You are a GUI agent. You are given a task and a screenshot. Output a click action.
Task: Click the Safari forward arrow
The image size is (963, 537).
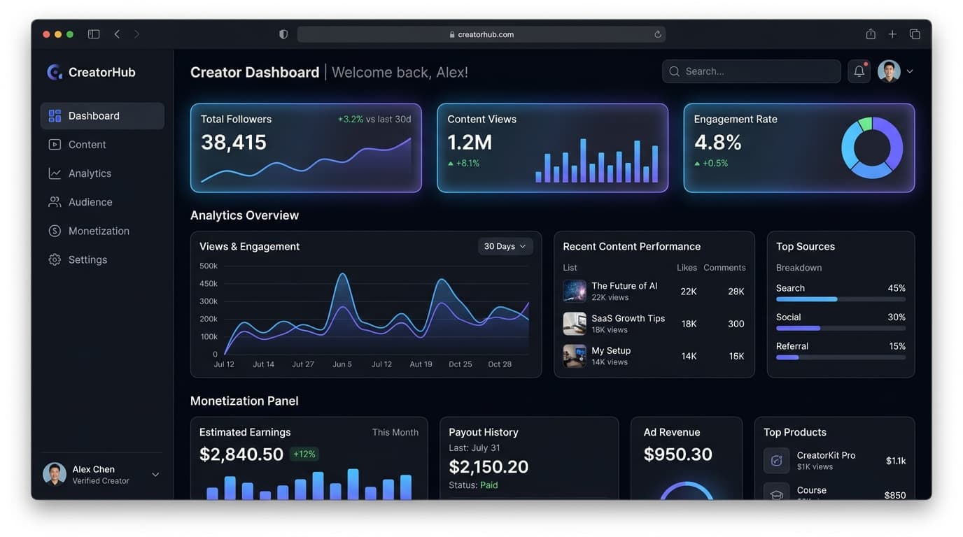136,34
